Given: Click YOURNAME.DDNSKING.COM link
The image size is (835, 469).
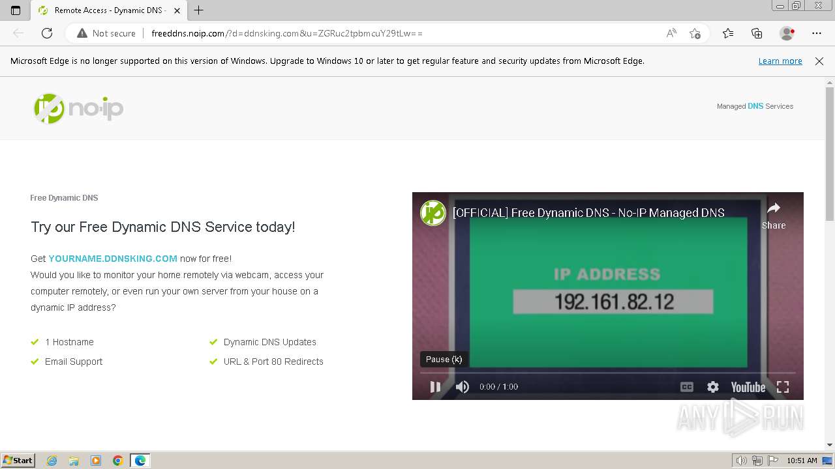Looking at the screenshot, I should point(113,259).
